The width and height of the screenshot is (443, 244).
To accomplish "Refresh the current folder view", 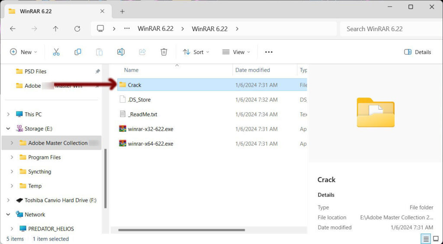I will point(77,29).
